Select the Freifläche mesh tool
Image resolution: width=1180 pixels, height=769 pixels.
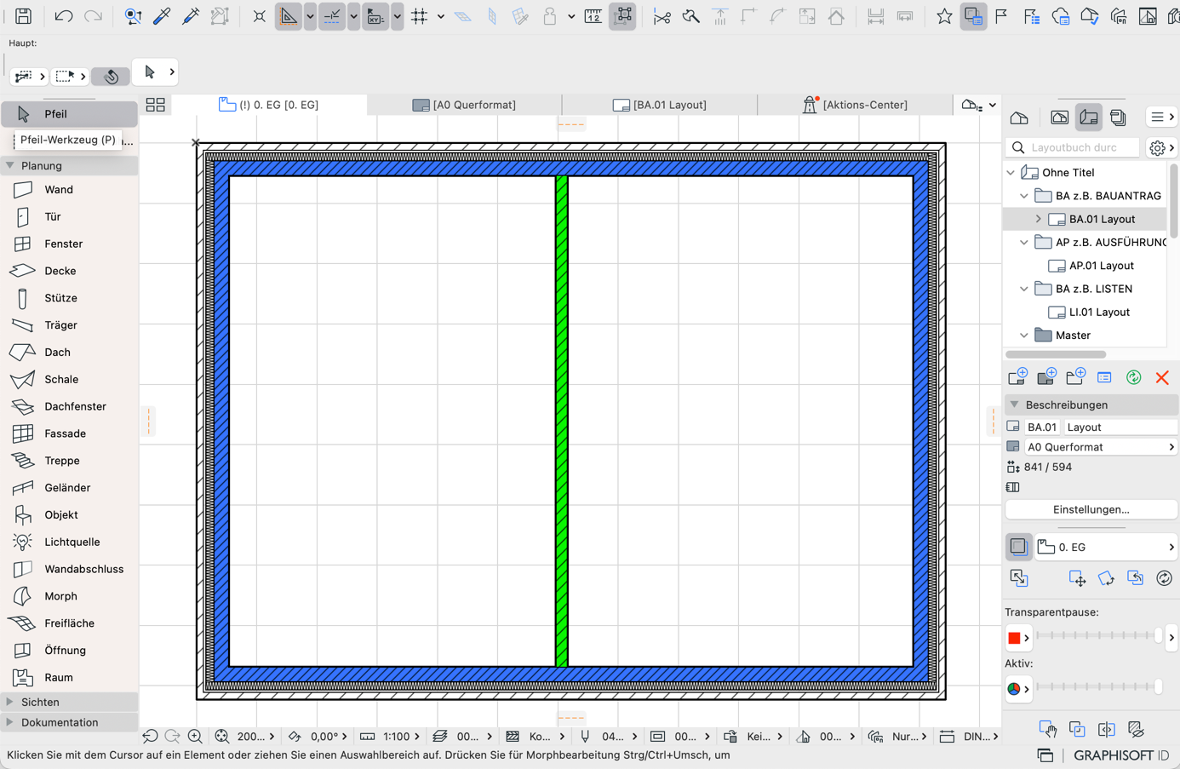click(x=70, y=623)
